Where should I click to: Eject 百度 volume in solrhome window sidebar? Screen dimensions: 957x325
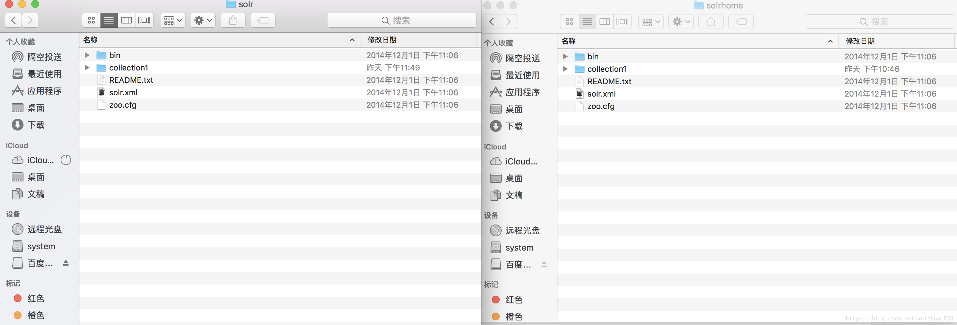tap(544, 264)
